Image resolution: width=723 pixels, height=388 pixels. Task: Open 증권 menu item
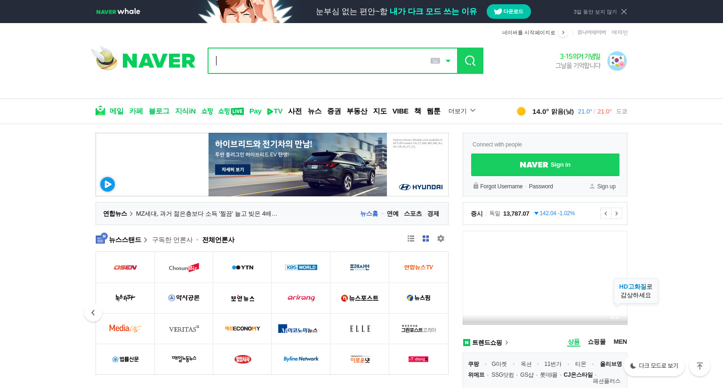pyautogui.click(x=334, y=111)
